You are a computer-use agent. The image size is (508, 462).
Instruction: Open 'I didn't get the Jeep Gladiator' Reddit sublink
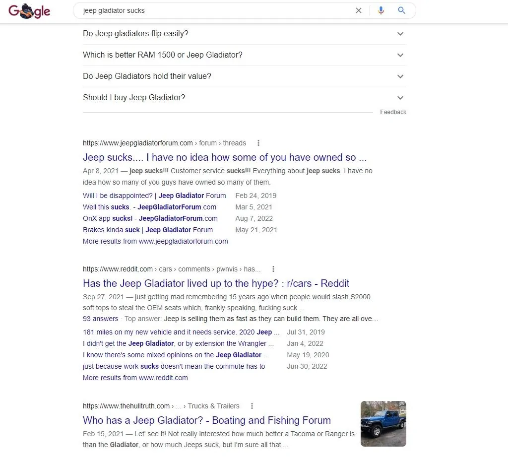point(178,343)
